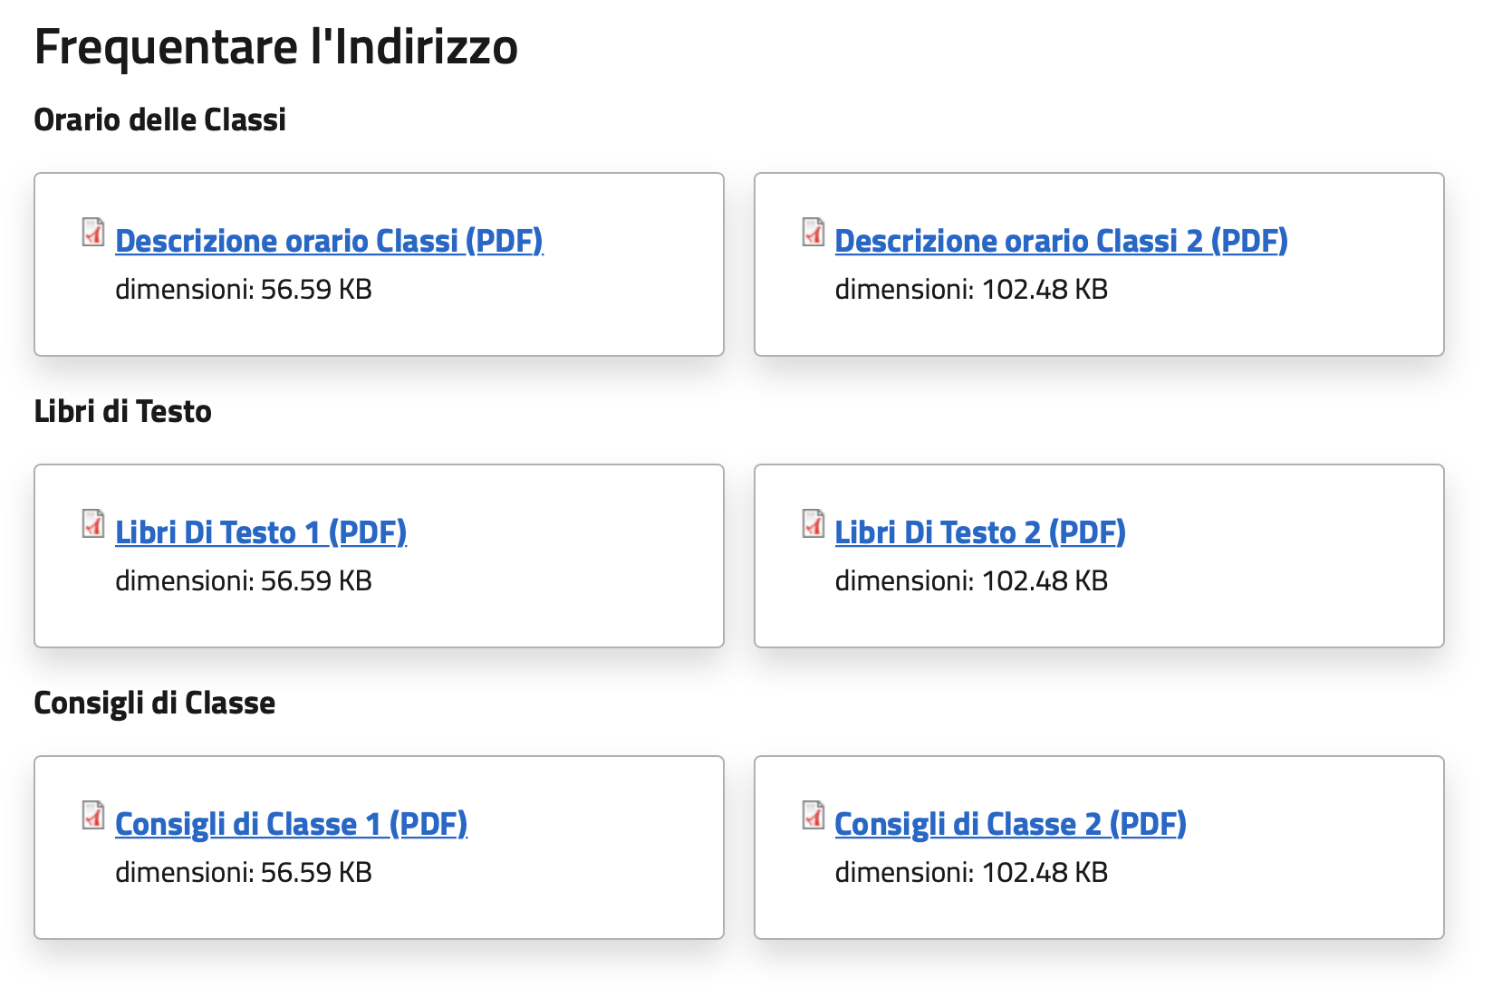This screenshot has height=996, width=1502.
Task: Click PDF icon next to Descrizione orario Classi 2
Action: click(814, 233)
